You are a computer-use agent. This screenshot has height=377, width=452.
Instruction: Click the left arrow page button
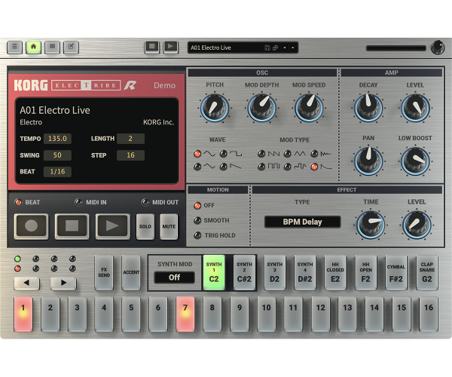pyautogui.click(x=27, y=284)
